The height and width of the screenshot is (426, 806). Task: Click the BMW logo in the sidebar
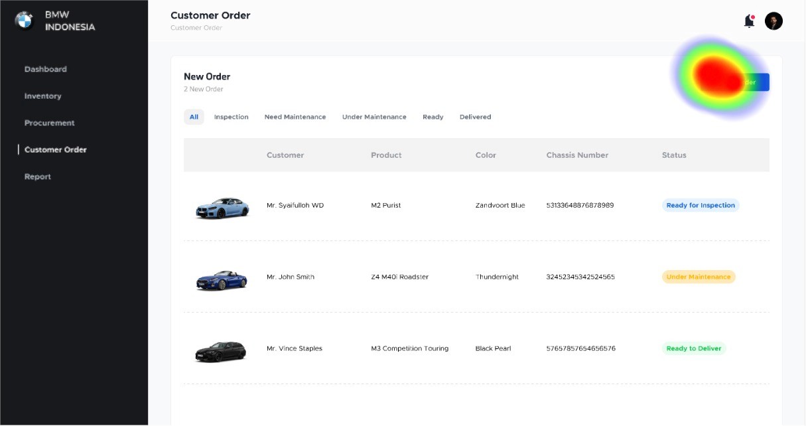coord(24,21)
